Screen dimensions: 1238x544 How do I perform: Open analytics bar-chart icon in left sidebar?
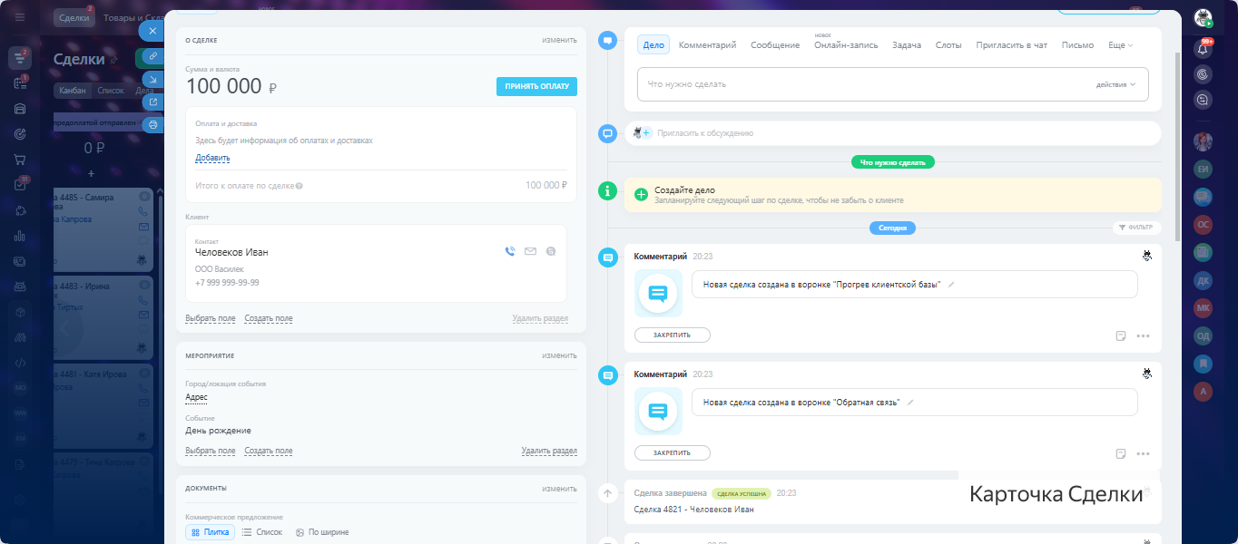20,236
